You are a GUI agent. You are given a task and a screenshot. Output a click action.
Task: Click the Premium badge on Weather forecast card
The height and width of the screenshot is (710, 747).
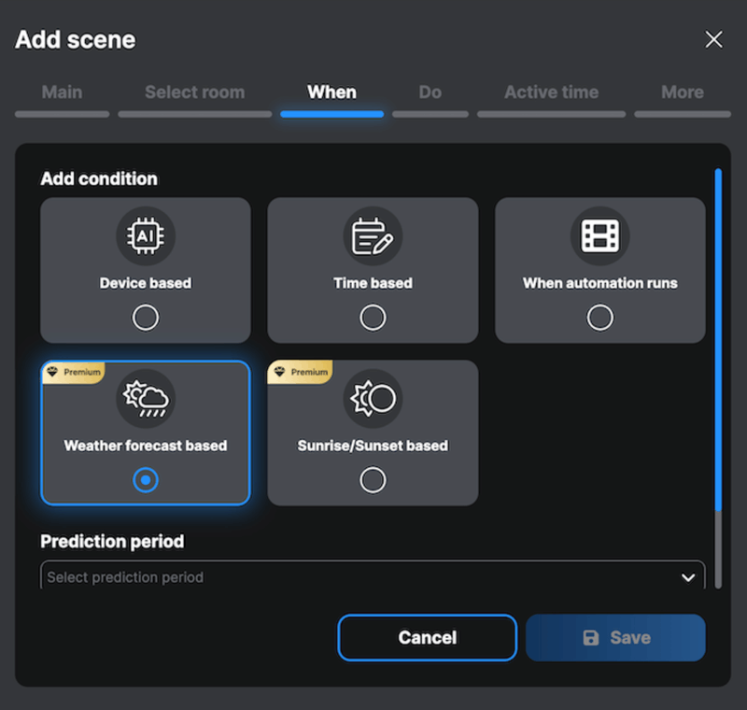coord(74,372)
